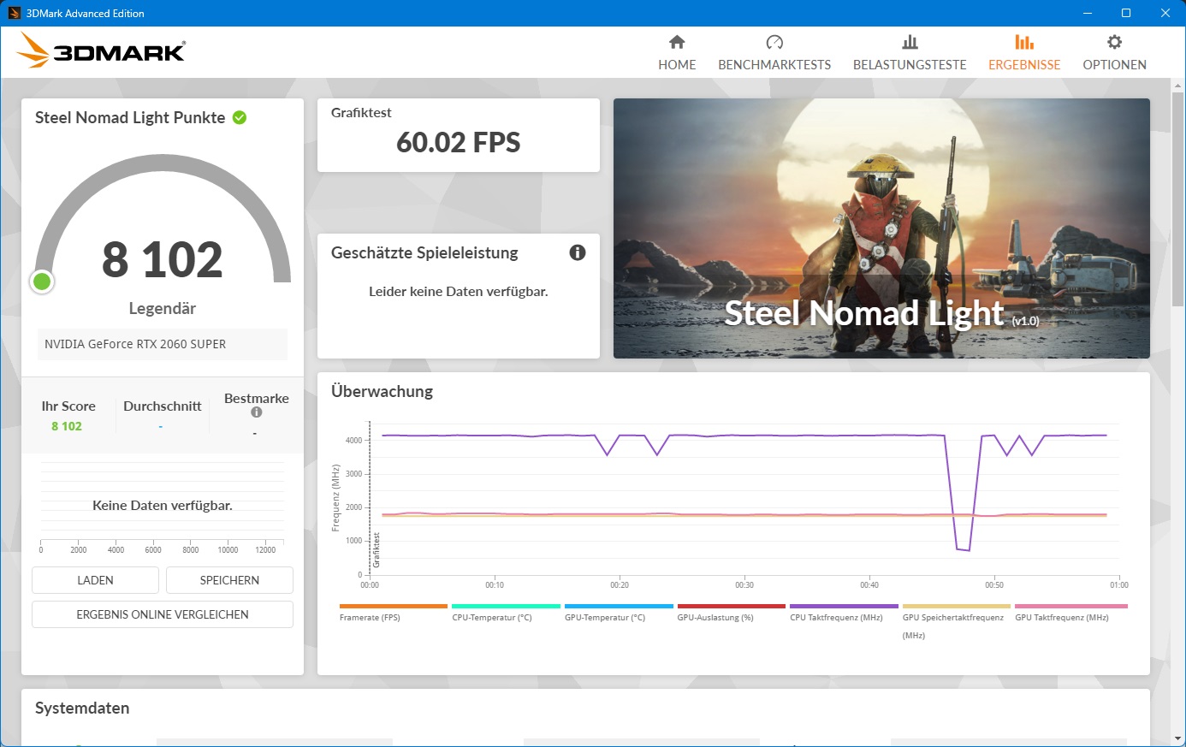
Task: Click the 3DMark app icon in title bar
Action: pos(14,13)
